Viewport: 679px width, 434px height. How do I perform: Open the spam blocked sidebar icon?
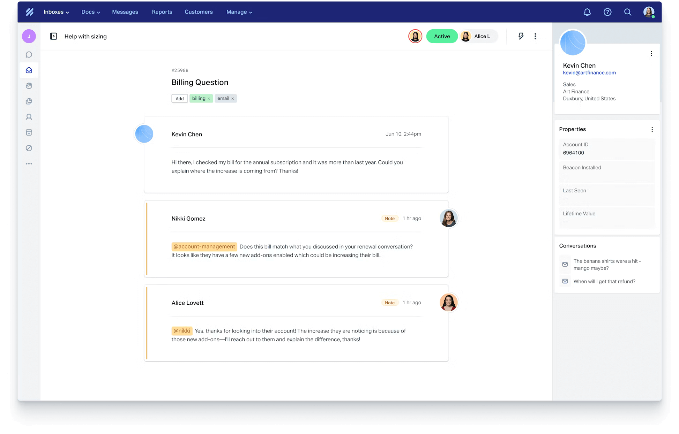(29, 148)
